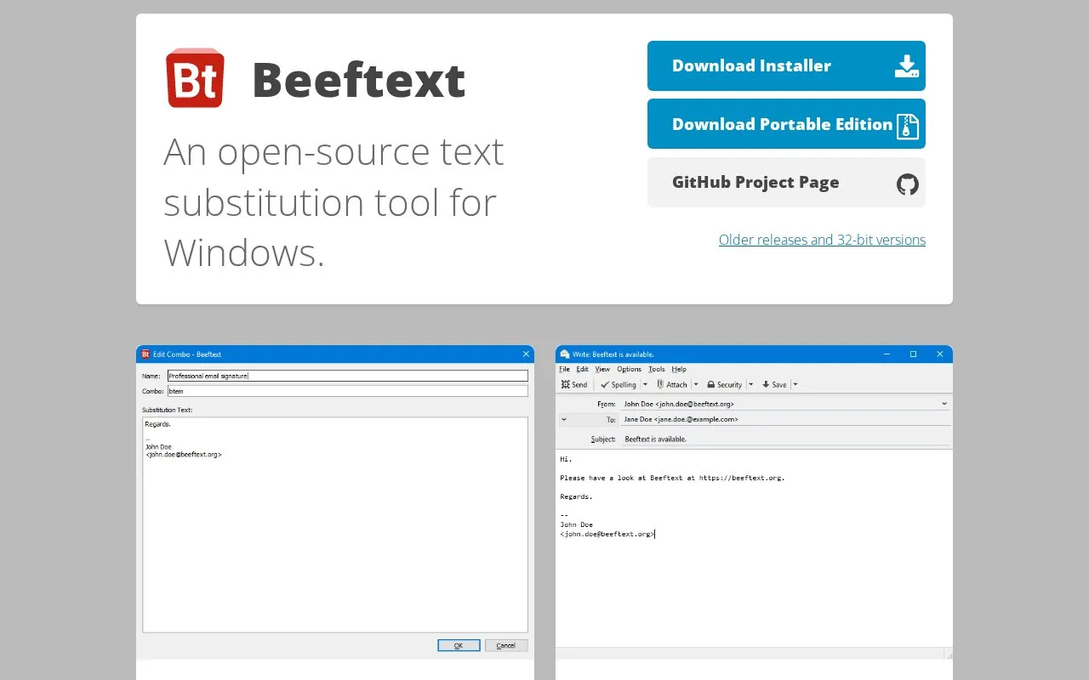The width and height of the screenshot is (1089, 680).
Task: Click the GitHub octocat icon
Action: coord(908,184)
